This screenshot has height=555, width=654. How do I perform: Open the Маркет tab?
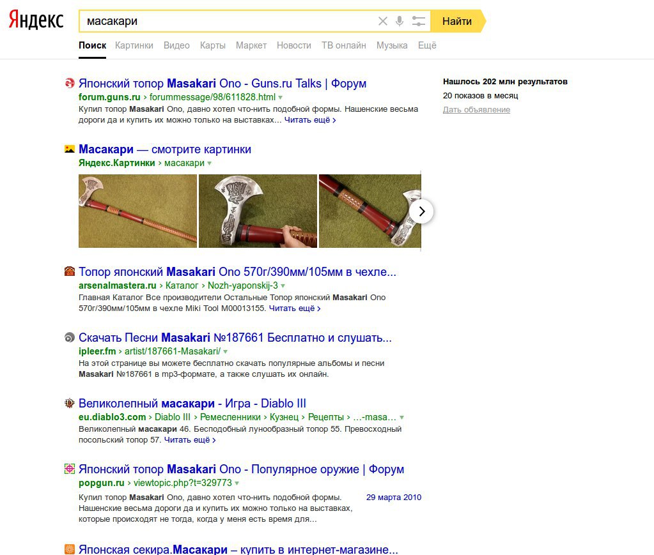click(x=251, y=45)
